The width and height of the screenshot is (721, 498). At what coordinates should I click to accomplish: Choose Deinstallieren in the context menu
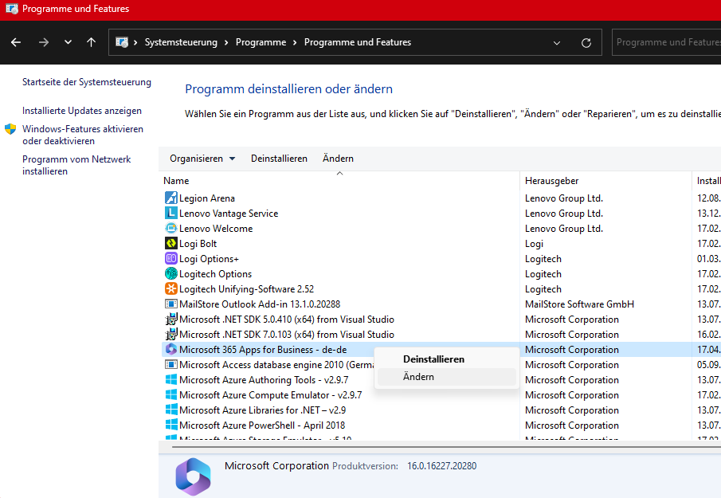pyautogui.click(x=433, y=359)
